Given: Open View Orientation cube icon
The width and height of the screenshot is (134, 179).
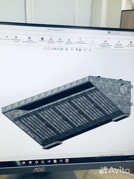Looking at the screenshot, I should (62, 49).
